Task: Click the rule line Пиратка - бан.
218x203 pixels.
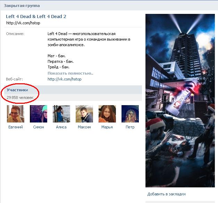Action: pos(61,61)
